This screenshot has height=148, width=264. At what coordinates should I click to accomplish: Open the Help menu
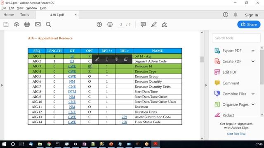pyautogui.click(x=43, y=8)
